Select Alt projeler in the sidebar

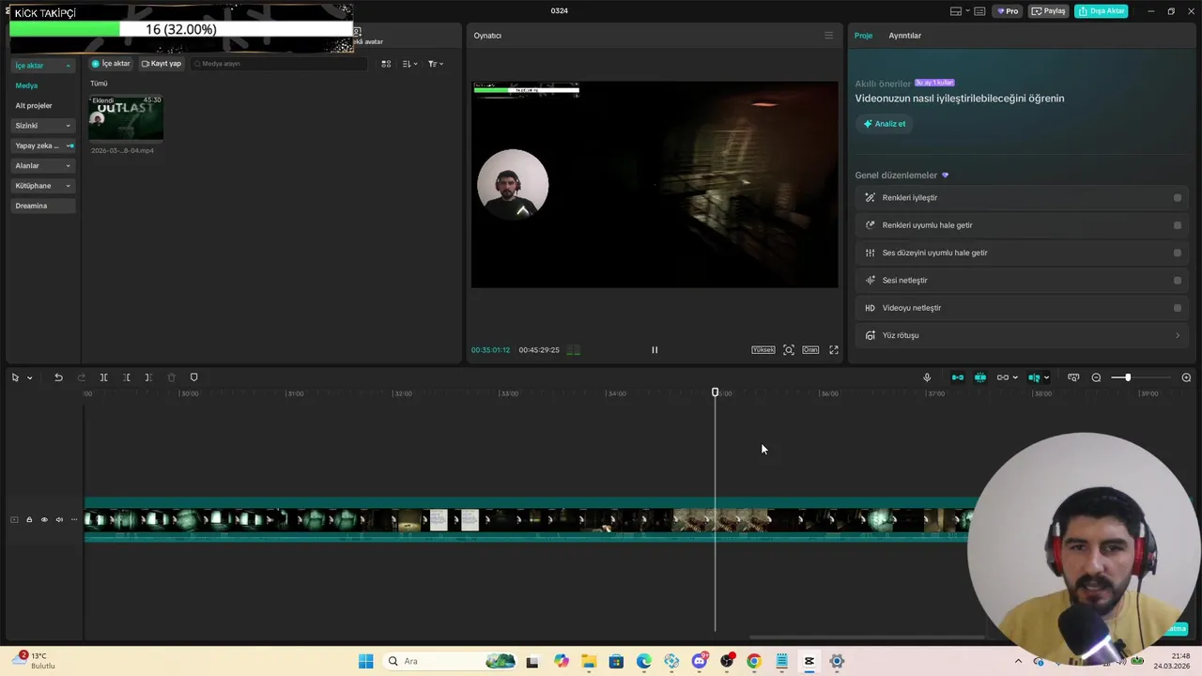coord(34,106)
